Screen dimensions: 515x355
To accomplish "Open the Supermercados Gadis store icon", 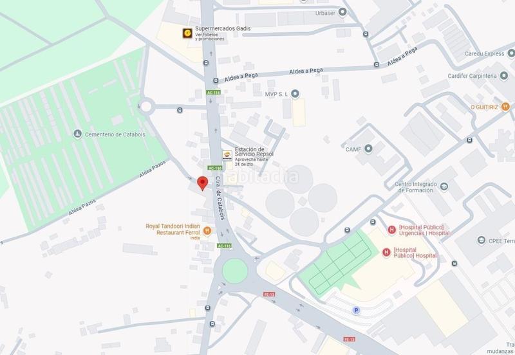I will (187, 33).
